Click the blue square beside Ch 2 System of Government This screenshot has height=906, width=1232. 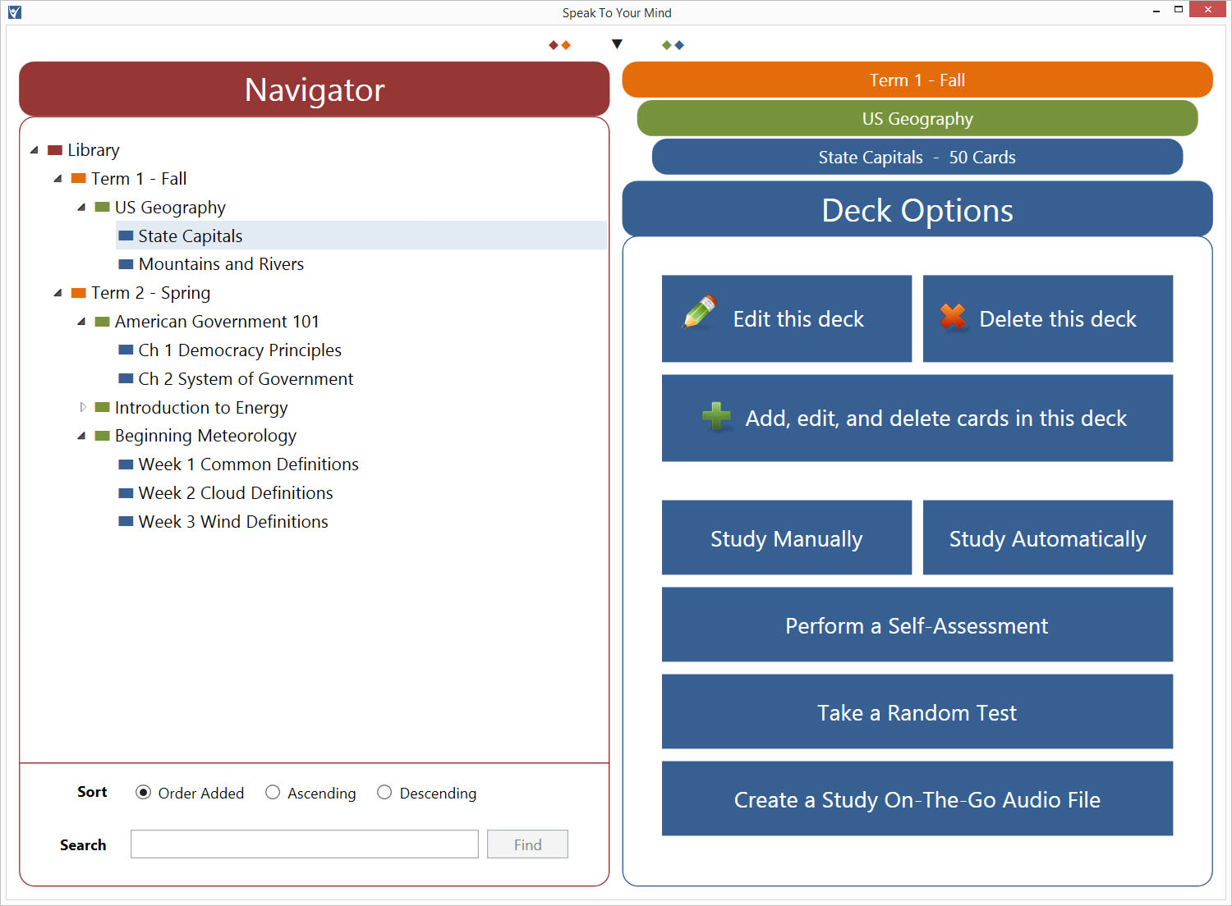point(126,378)
